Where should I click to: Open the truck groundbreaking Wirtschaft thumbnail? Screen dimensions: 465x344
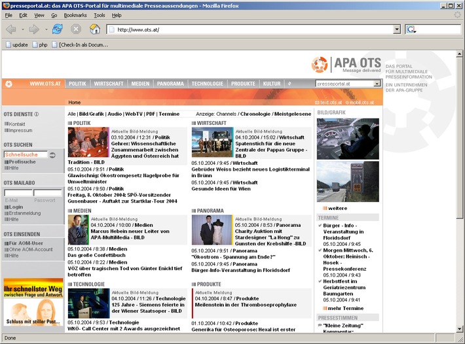click(x=212, y=142)
